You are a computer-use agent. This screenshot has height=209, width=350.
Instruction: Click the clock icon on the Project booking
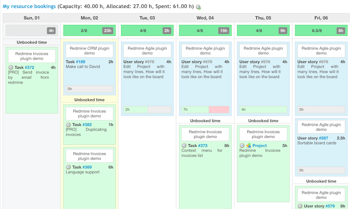click(242, 145)
